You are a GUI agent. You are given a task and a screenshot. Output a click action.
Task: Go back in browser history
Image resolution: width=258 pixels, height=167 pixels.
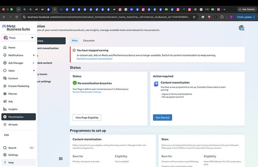click(4, 17)
